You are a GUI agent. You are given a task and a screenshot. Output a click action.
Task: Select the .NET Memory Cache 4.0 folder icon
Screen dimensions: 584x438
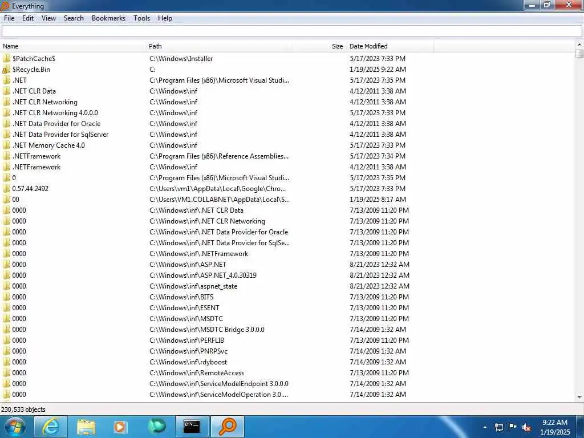tap(6, 145)
